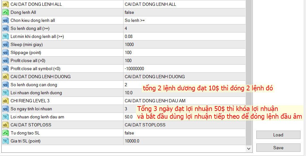Click the icon beside CHI RIENG LEVEL 3
This screenshot has height=156, width=306.
point(5,101)
